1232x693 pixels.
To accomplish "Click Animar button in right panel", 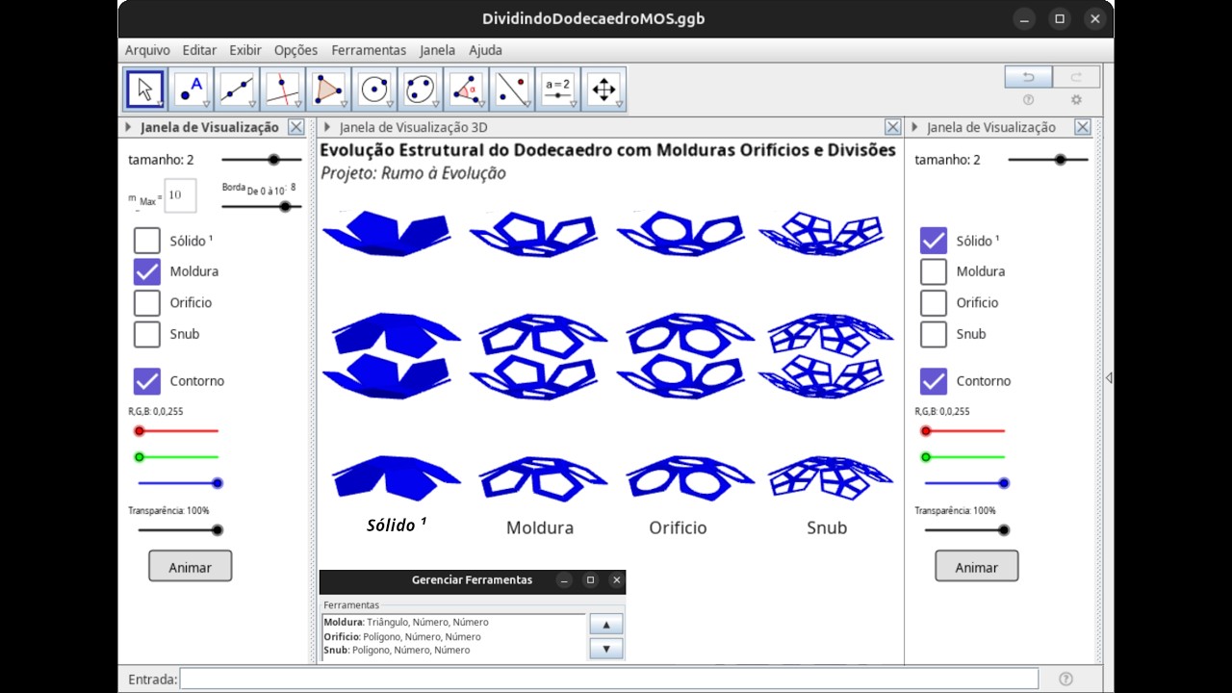I will coord(976,566).
